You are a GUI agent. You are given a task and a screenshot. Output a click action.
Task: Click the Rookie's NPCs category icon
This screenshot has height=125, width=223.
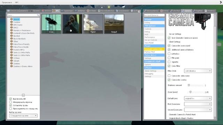(x=11, y=50)
